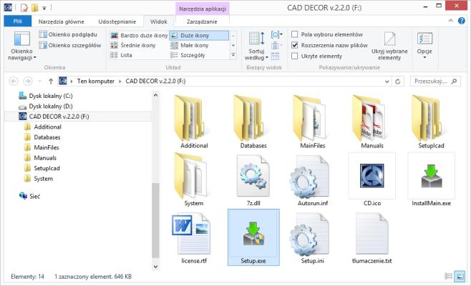Enable the Pola wyboru elementów checkbox
The width and height of the screenshot is (471, 286).
pyautogui.click(x=295, y=34)
